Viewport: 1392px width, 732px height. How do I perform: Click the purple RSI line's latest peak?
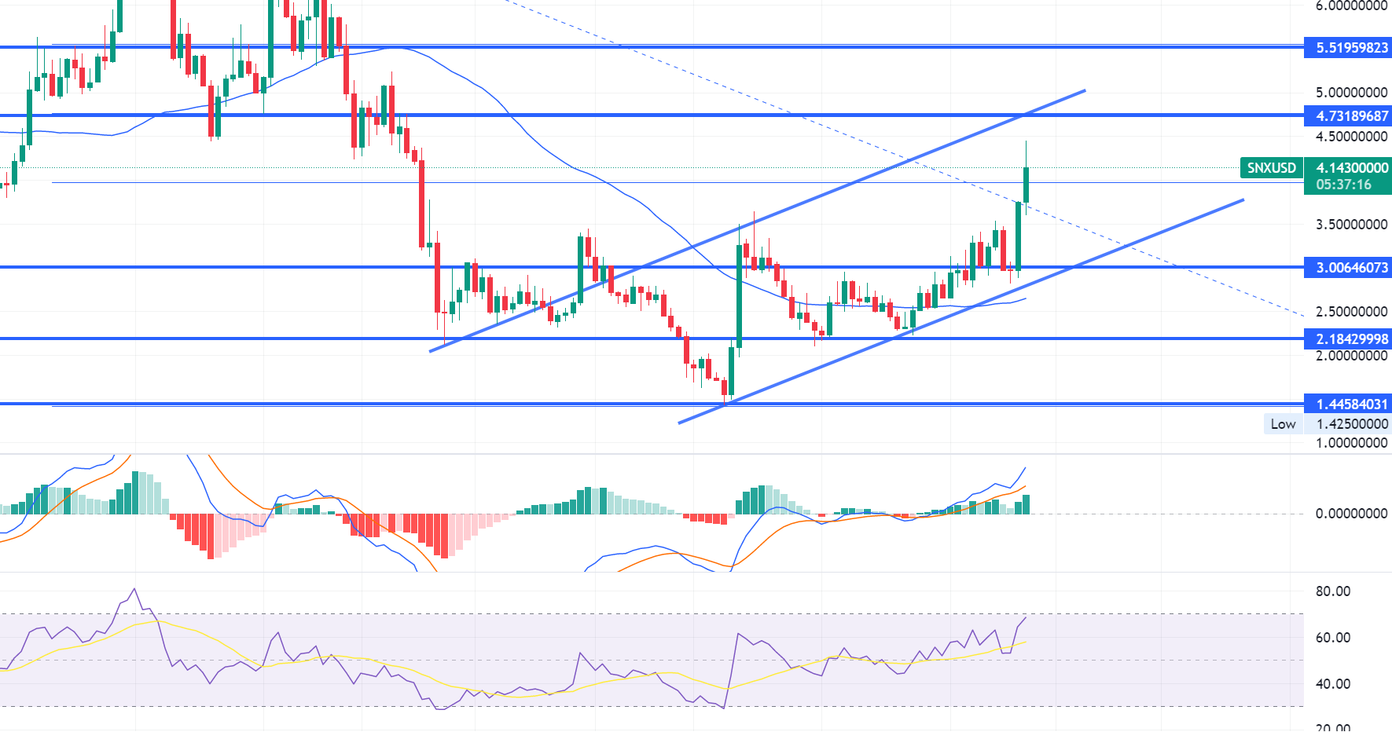pos(1026,617)
